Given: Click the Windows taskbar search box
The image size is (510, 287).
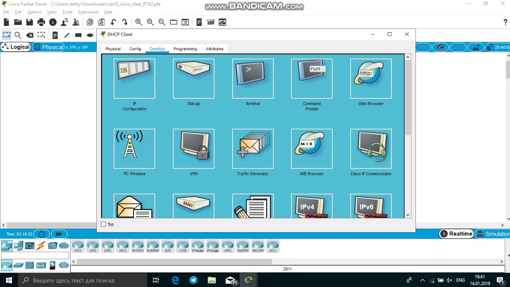Looking at the screenshot, I should [x=83, y=280].
